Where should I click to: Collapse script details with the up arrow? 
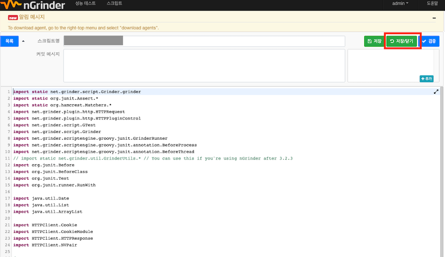pyautogui.click(x=23, y=41)
